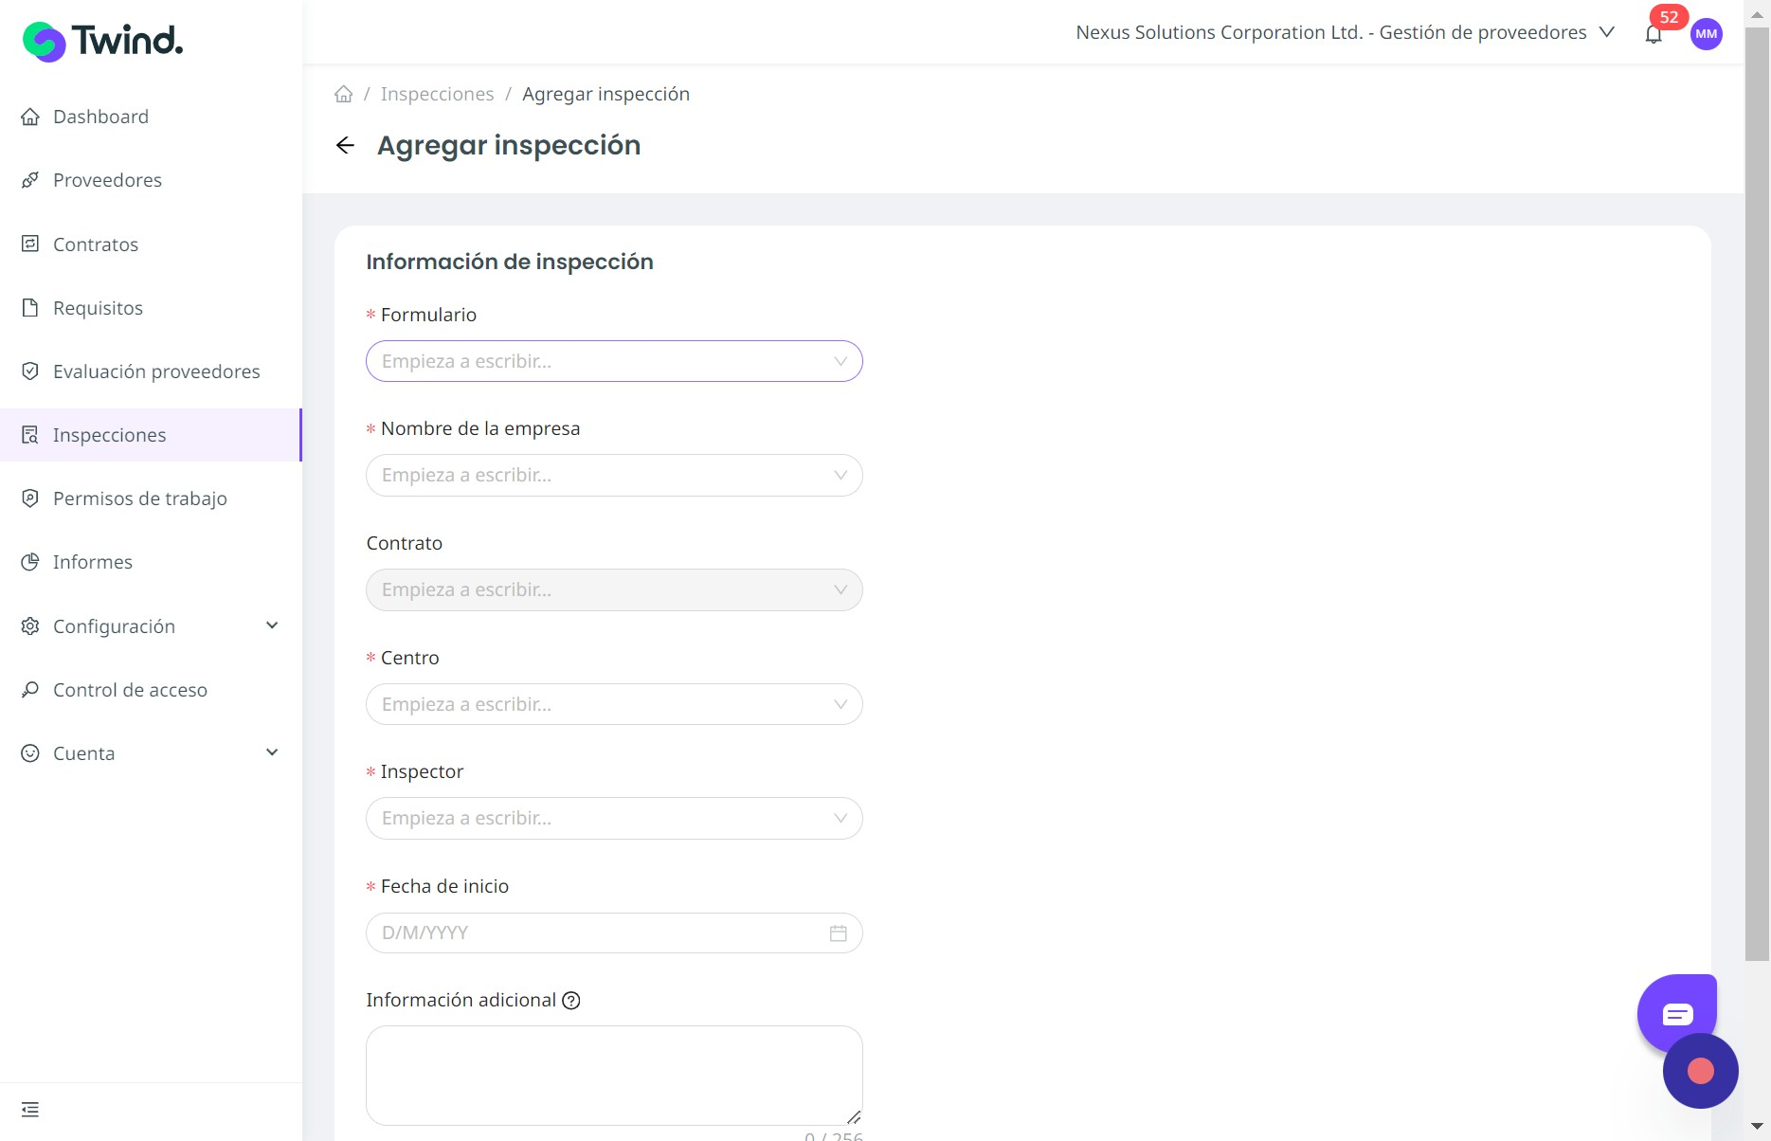Click the Twind logo

tap(102, 41)
